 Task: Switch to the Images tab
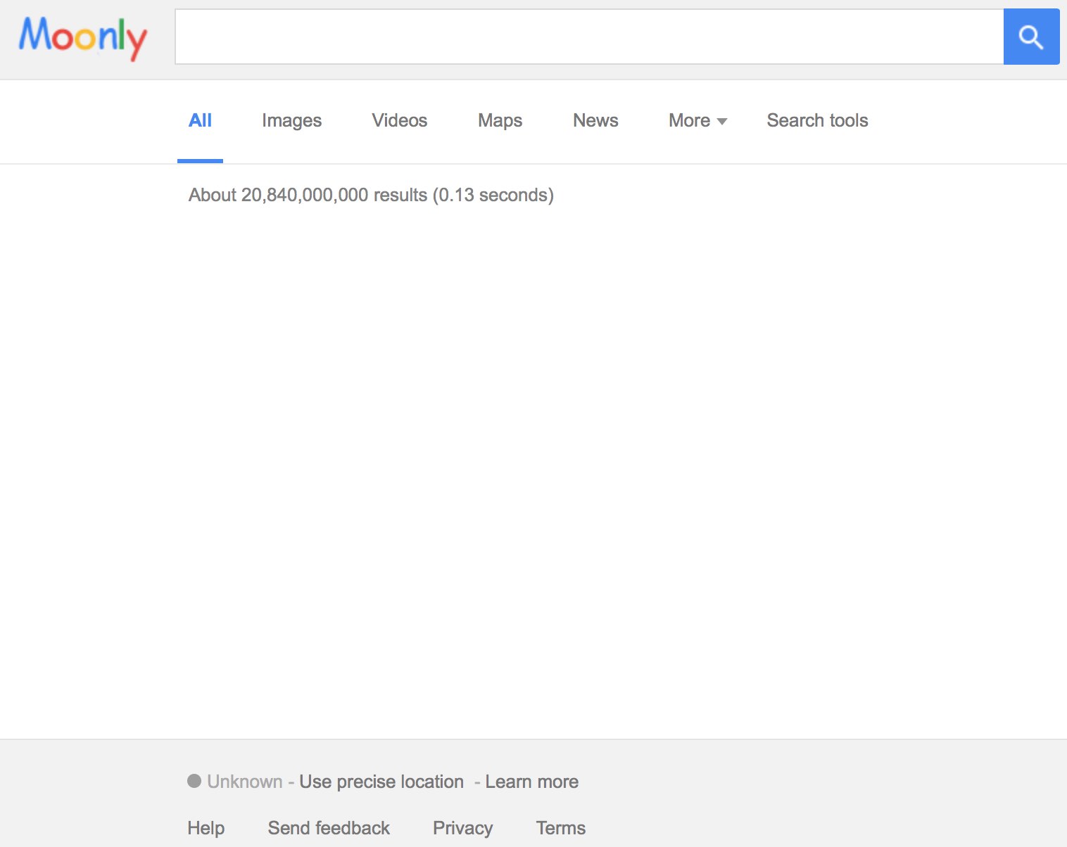coord(291,120)
